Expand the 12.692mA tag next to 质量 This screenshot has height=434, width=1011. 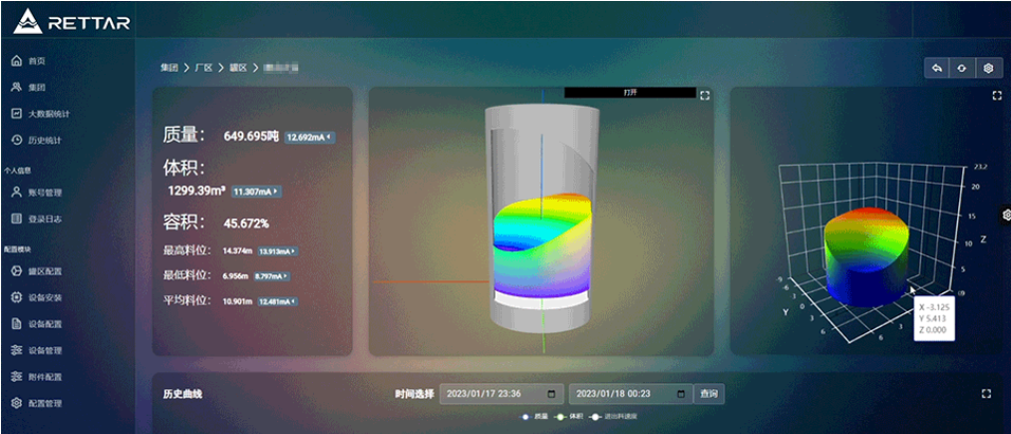[x=309, y=137]
